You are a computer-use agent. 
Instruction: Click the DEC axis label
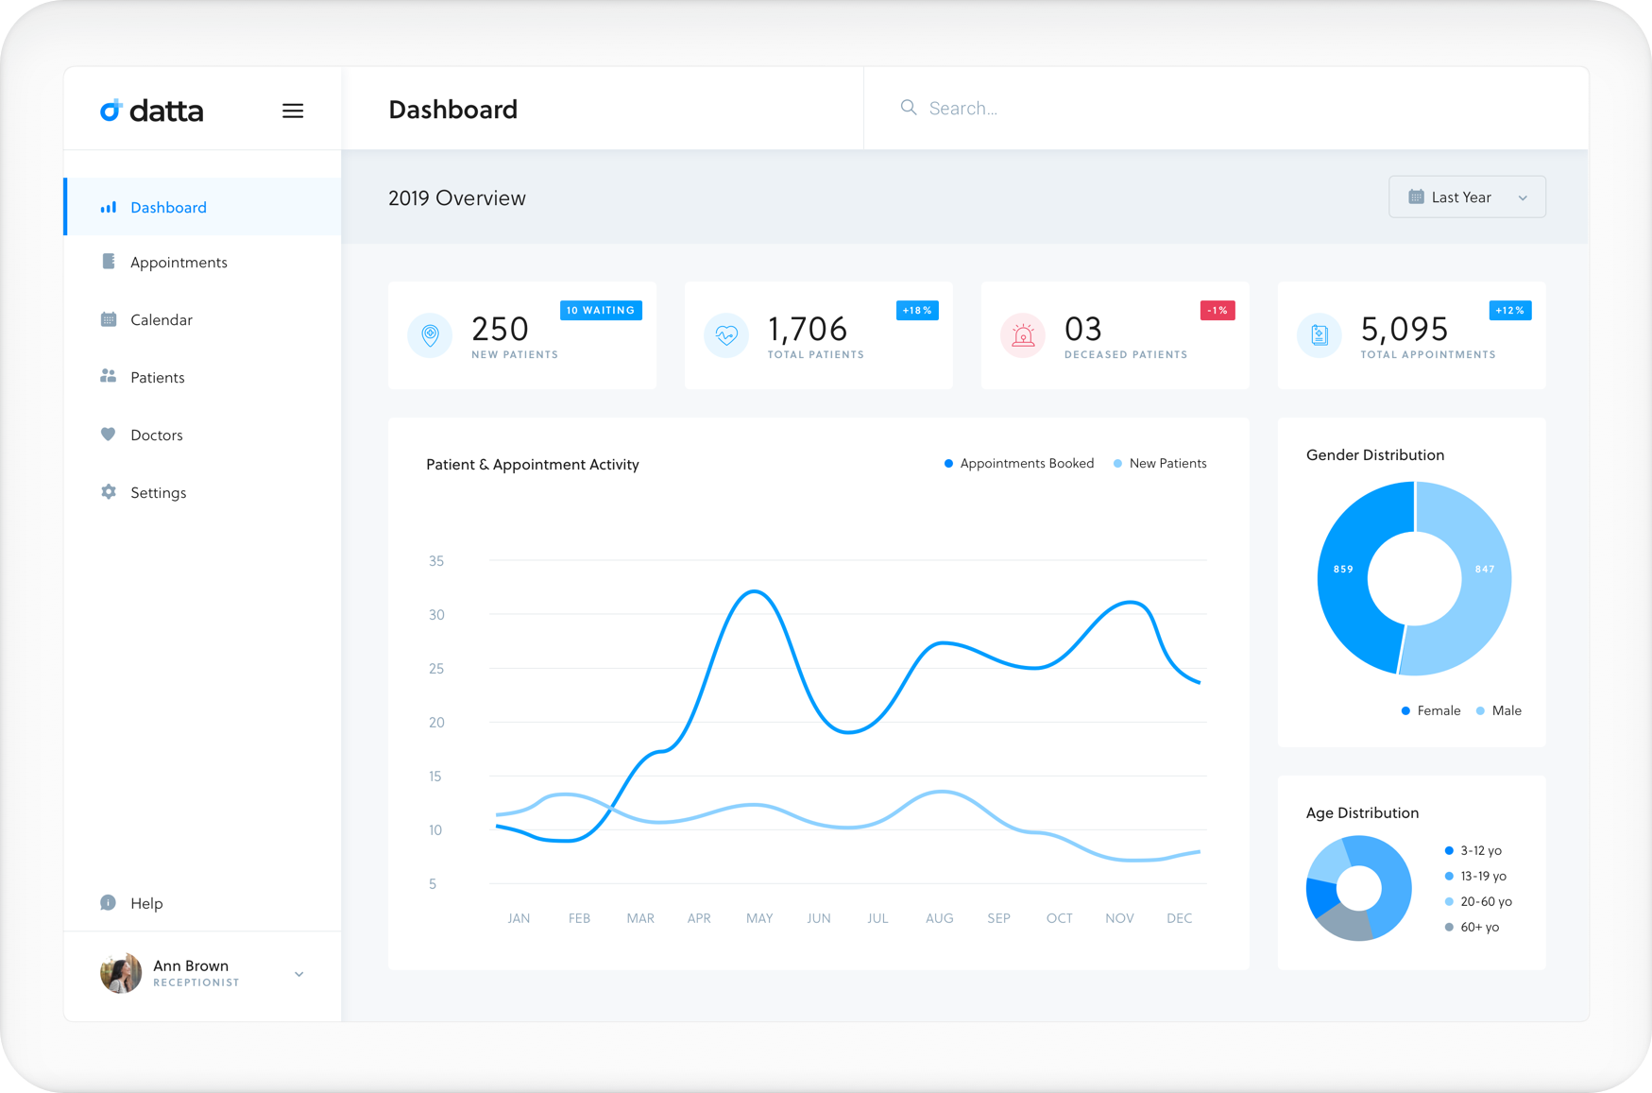pos(1179,918)
